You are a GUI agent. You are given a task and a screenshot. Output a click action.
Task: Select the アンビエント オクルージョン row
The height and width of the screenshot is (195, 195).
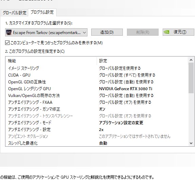click(97, 136)
